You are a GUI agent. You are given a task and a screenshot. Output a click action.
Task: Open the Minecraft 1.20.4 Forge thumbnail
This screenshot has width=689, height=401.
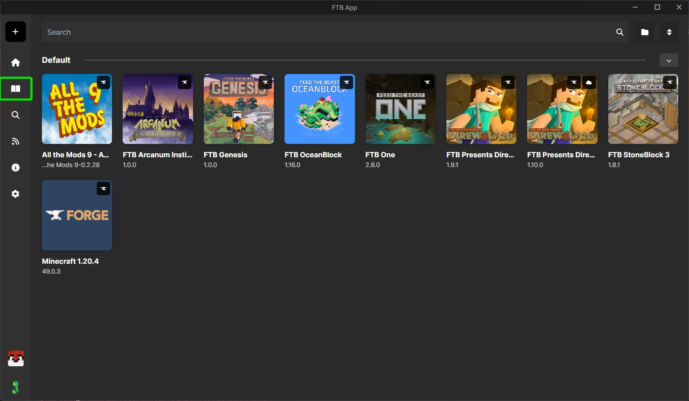point(77,215)
